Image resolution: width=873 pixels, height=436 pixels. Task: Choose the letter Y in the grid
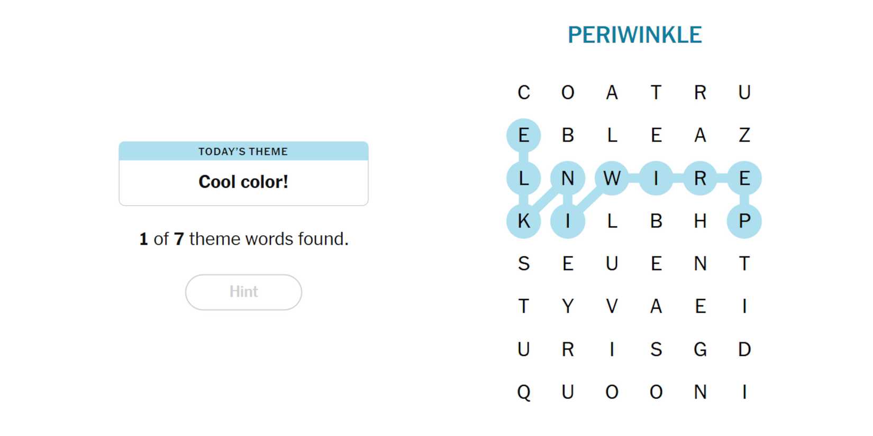[x=568, y=307]
